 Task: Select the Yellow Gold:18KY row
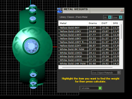[89, 38]
